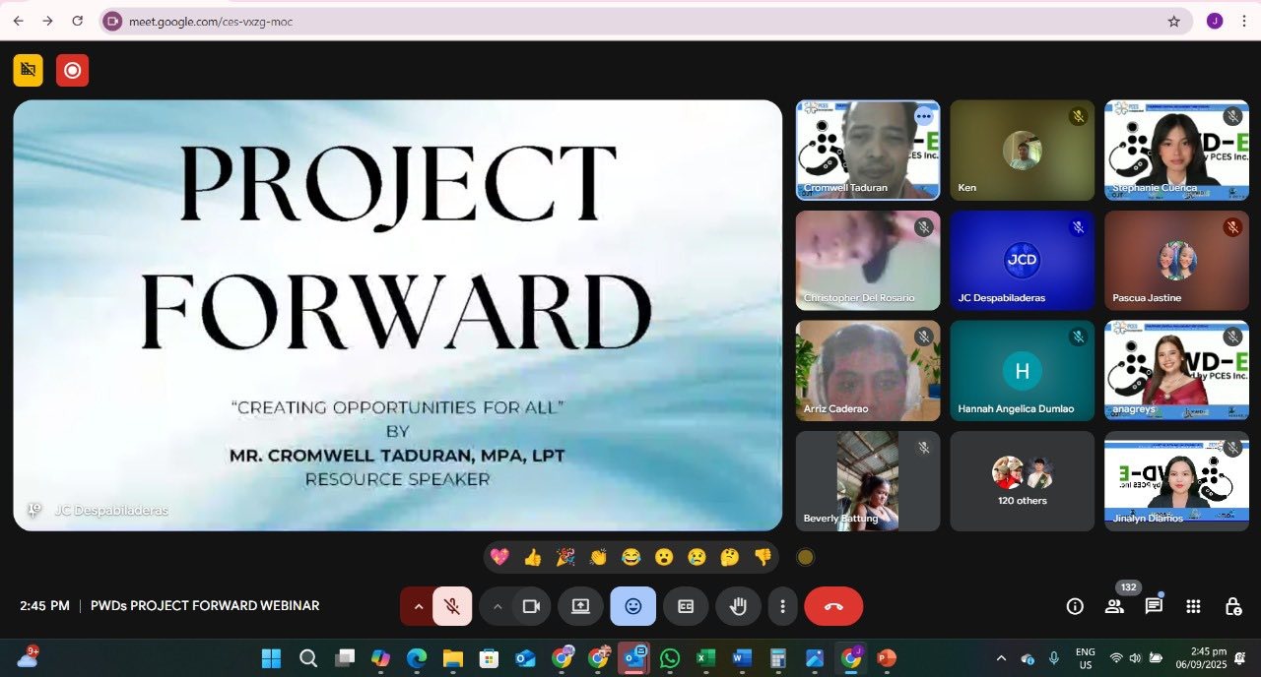Image resolution: width=1261 pixels, height=677 pixels.
Task: Close the emoji reactions bar via smiley button
Action: (x=632, y=606)
